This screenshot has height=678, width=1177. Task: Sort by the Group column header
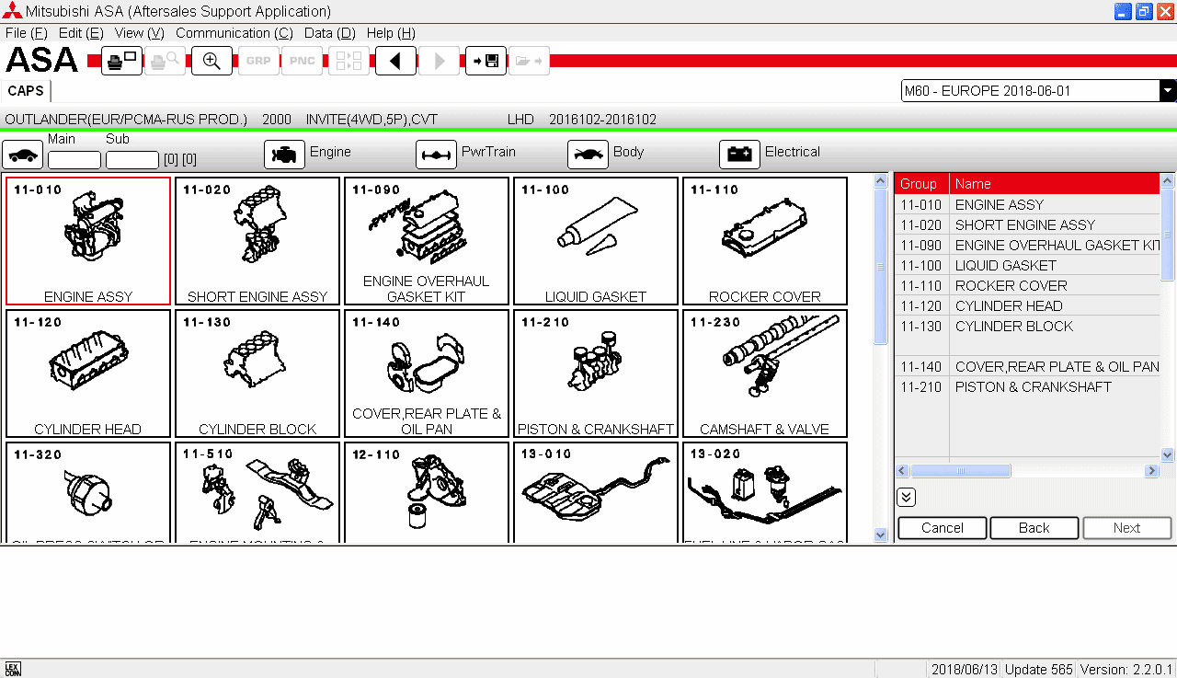tap(922, 184)
